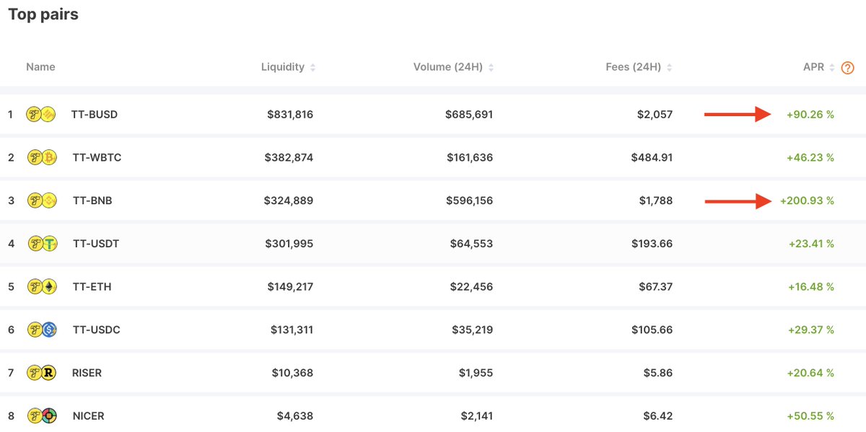Select volume value $596,156

coord(469,200)
